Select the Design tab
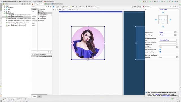The width and height of the screenshot is (181, 102). 35,97
